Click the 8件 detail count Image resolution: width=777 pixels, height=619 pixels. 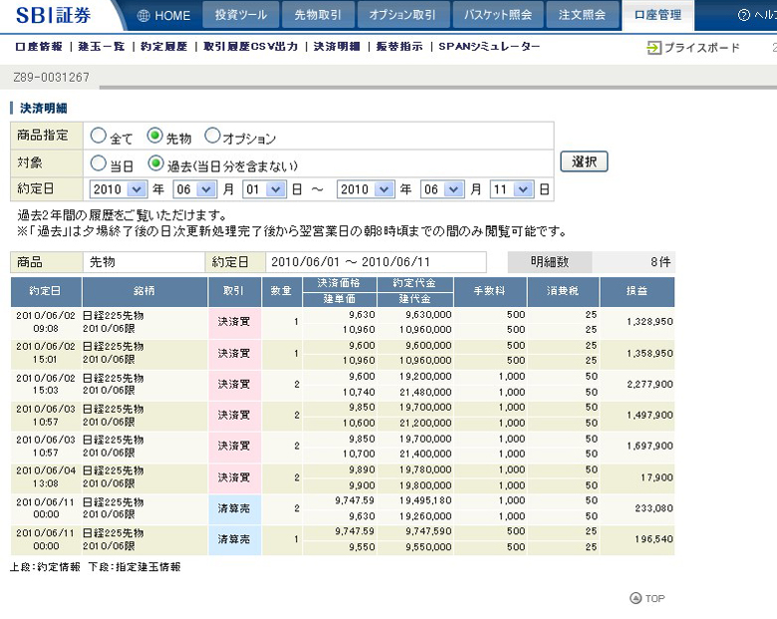point(660,262)
